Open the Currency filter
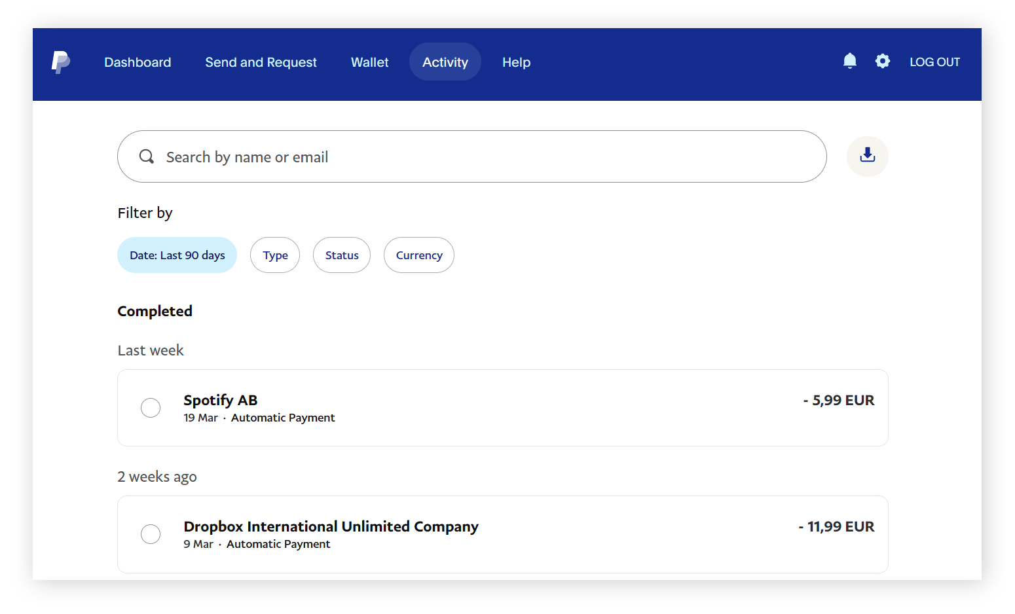This screenshot has height=614, width=1015. point(419,255)
